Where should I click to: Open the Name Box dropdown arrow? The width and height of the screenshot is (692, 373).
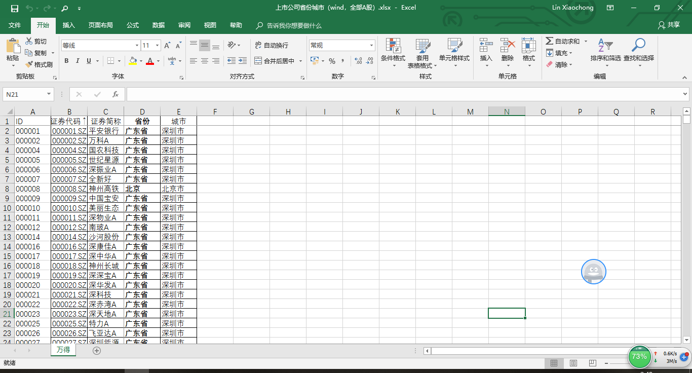click(49, 94)
